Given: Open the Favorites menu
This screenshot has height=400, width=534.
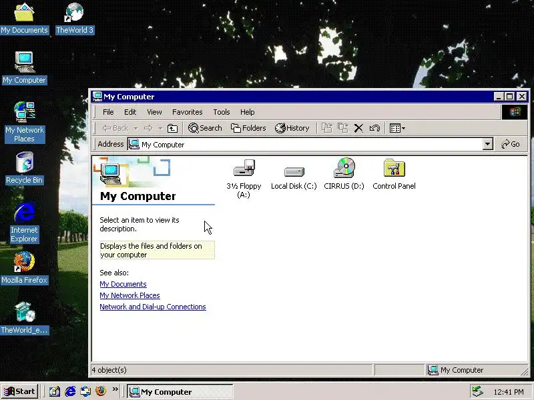Looking at the screenshot, I should [x=188, y=112].
